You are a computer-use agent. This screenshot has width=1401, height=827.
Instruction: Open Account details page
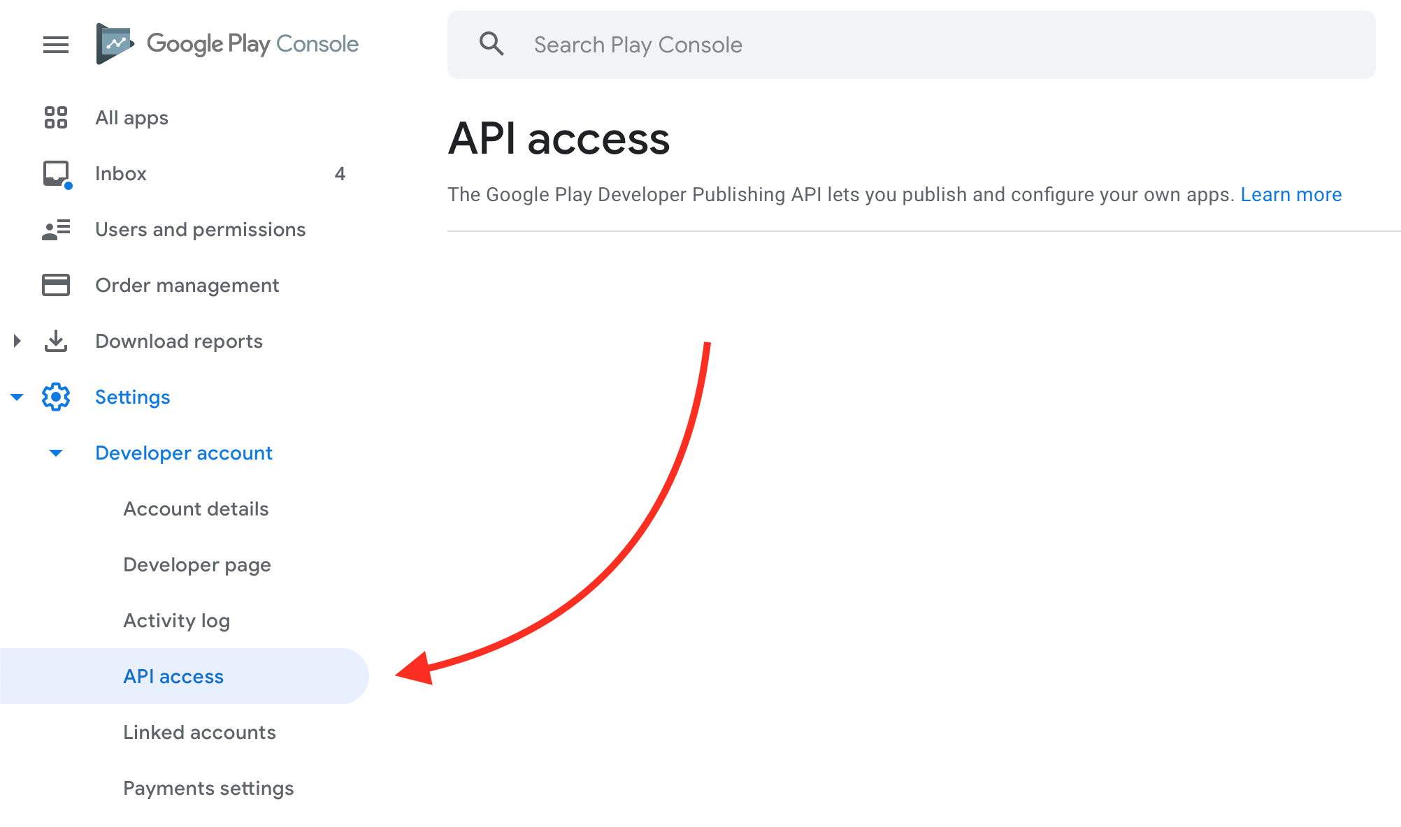coord(196,508)
